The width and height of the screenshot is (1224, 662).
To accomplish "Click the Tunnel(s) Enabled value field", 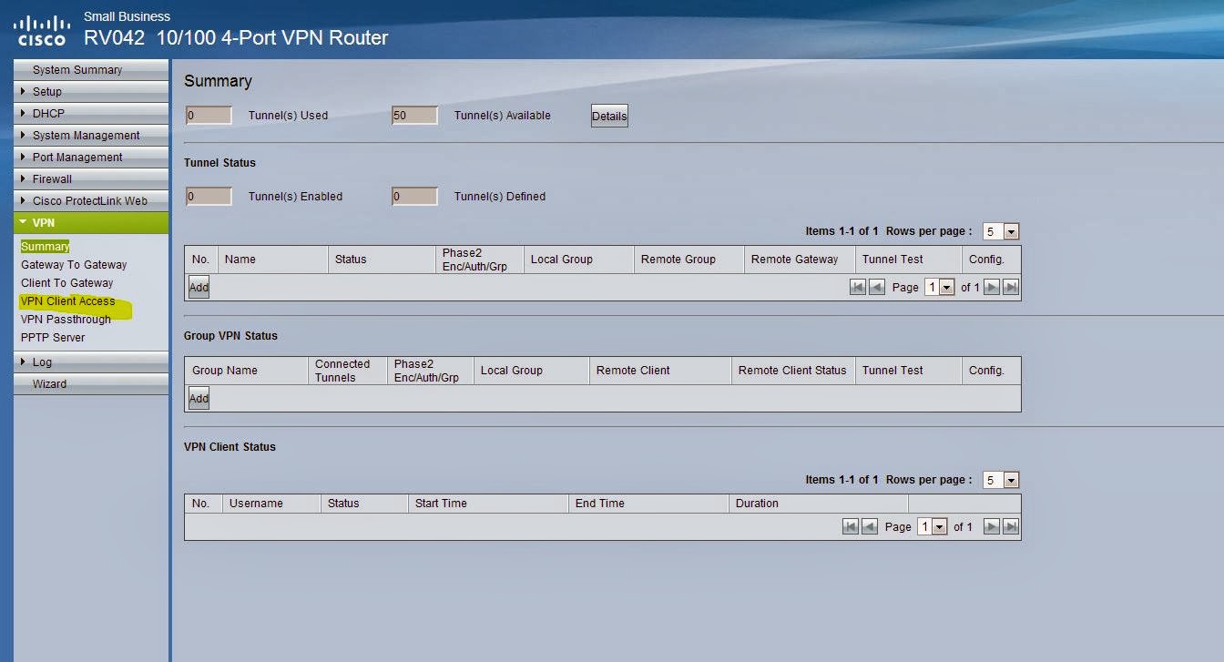I will pyautogui.click(x=209, y=196).
